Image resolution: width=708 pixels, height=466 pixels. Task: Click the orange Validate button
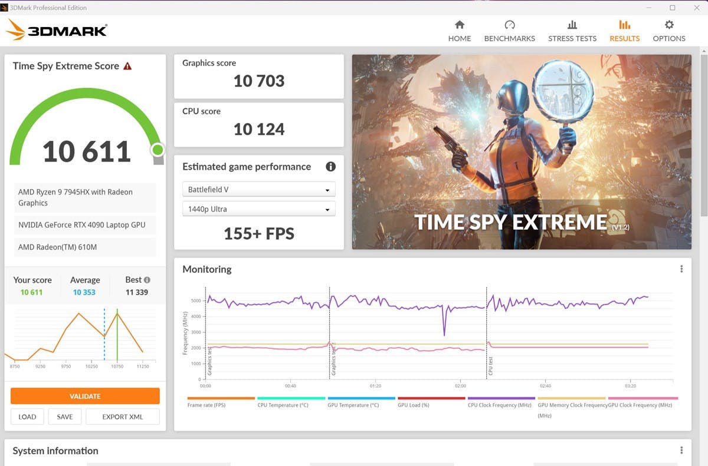[x=85, y=396]
